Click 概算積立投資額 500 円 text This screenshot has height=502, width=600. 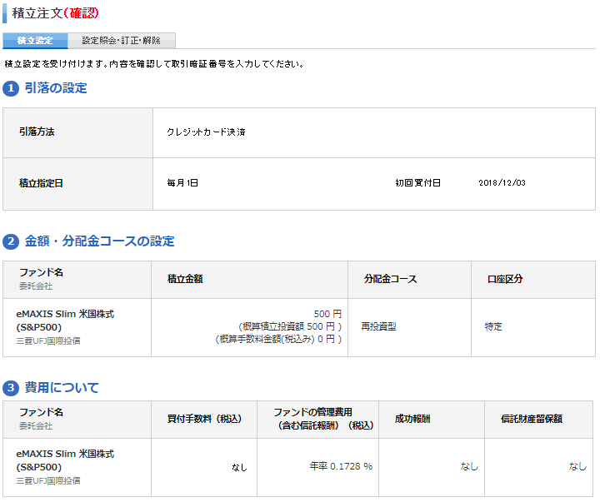[x=290, y=326]
